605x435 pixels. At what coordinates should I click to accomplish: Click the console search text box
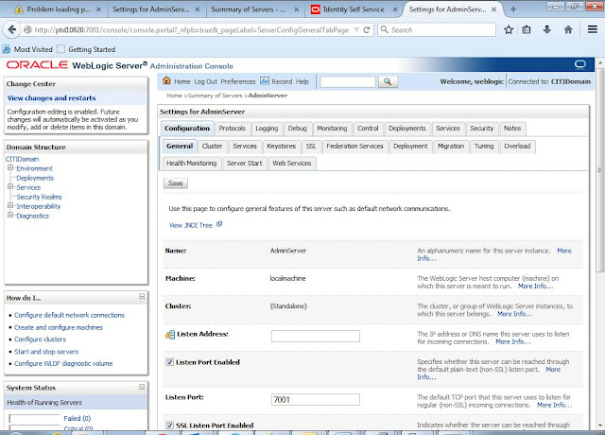point(348,82)
